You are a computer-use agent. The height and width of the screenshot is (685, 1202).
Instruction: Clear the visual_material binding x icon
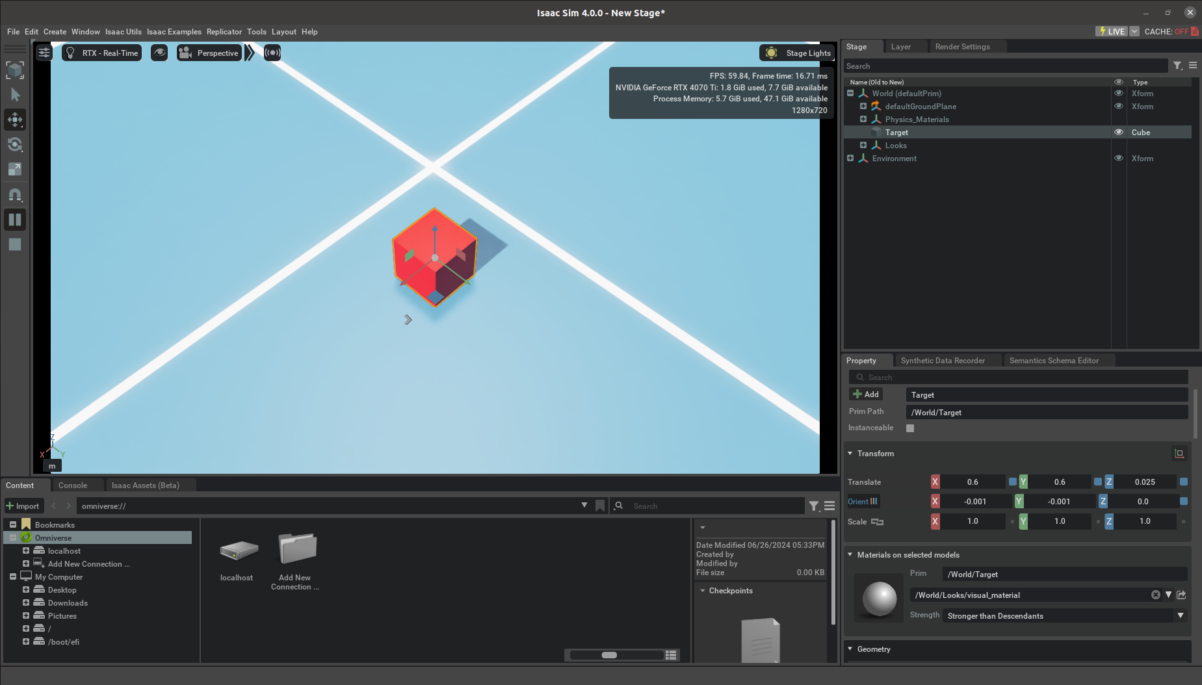pos(1155,595)
